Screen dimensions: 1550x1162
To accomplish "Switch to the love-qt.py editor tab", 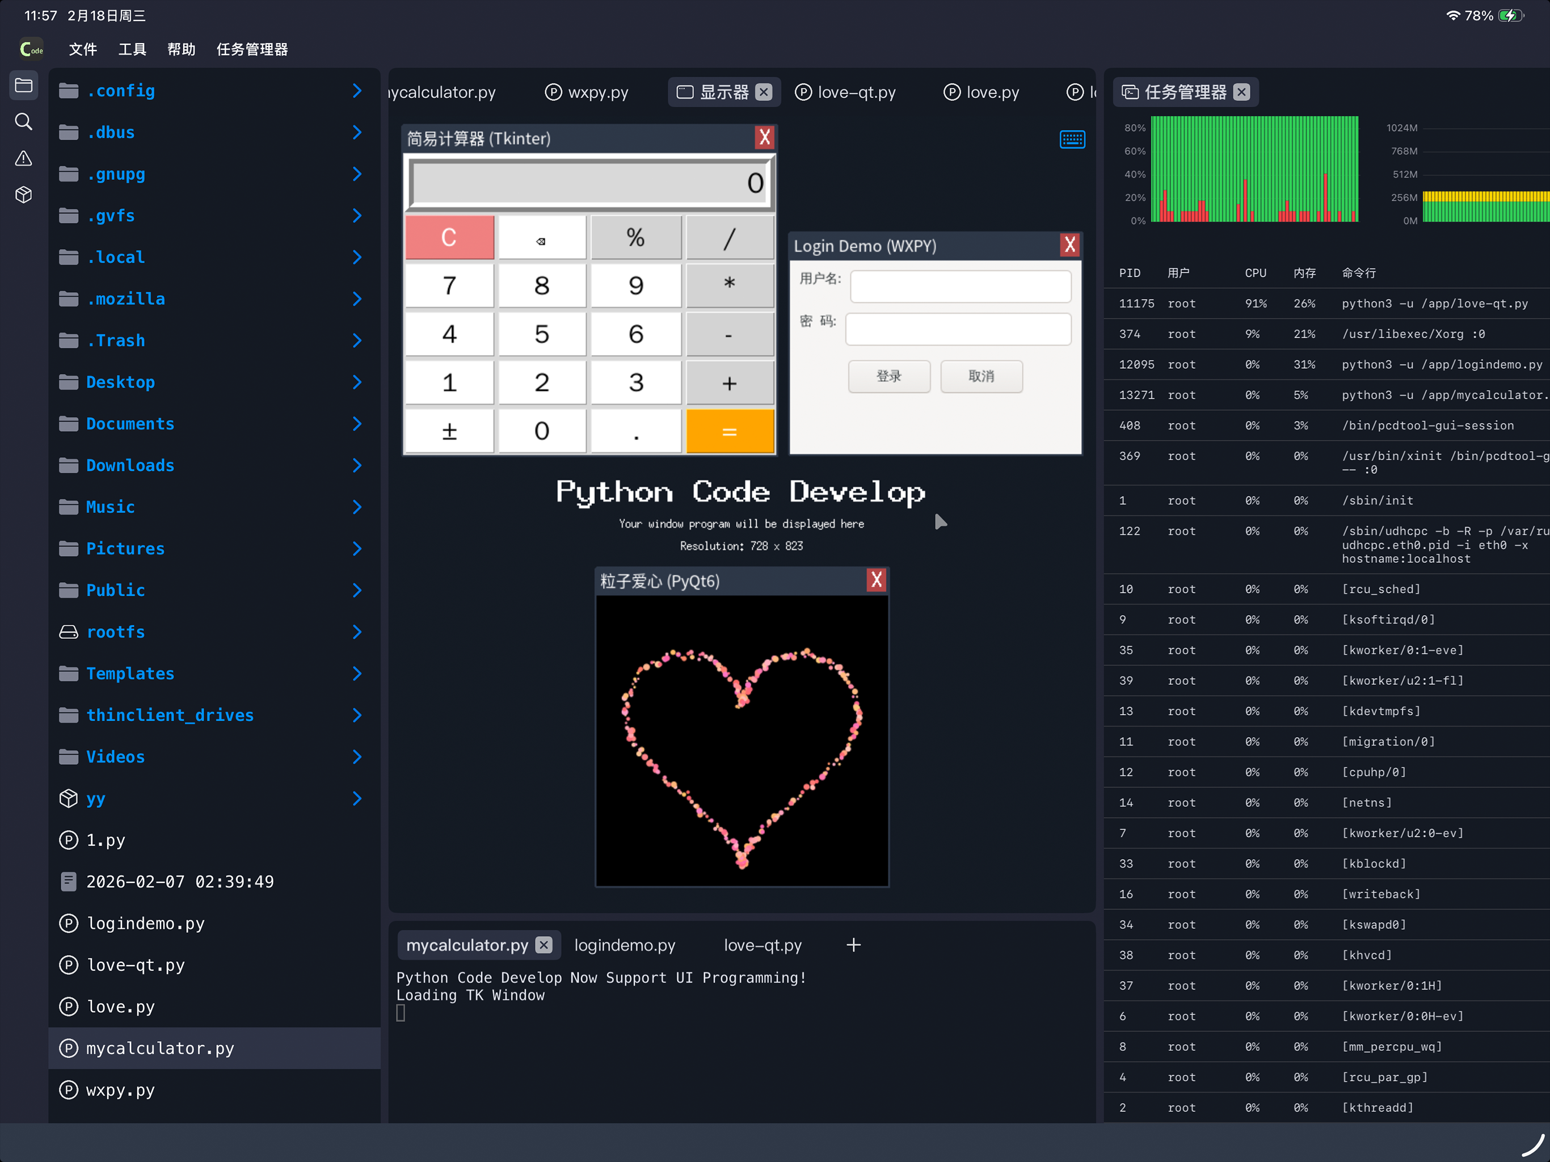I will (846, 92).
